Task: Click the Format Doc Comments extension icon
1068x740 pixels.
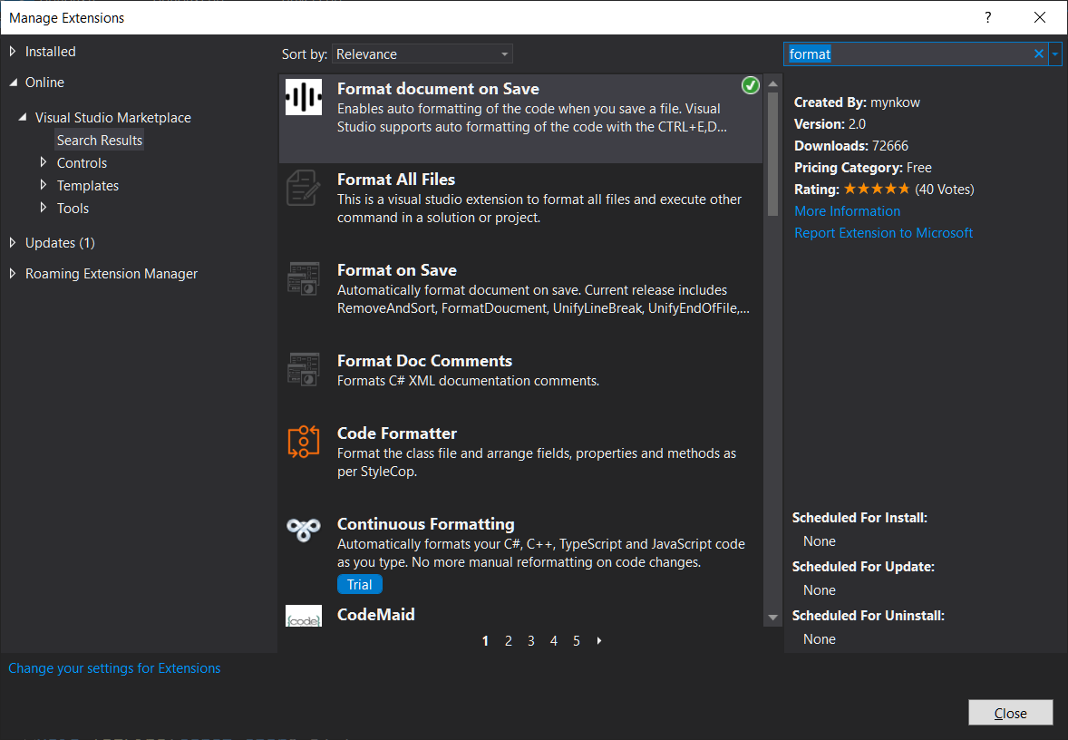Action: (304, 369)
